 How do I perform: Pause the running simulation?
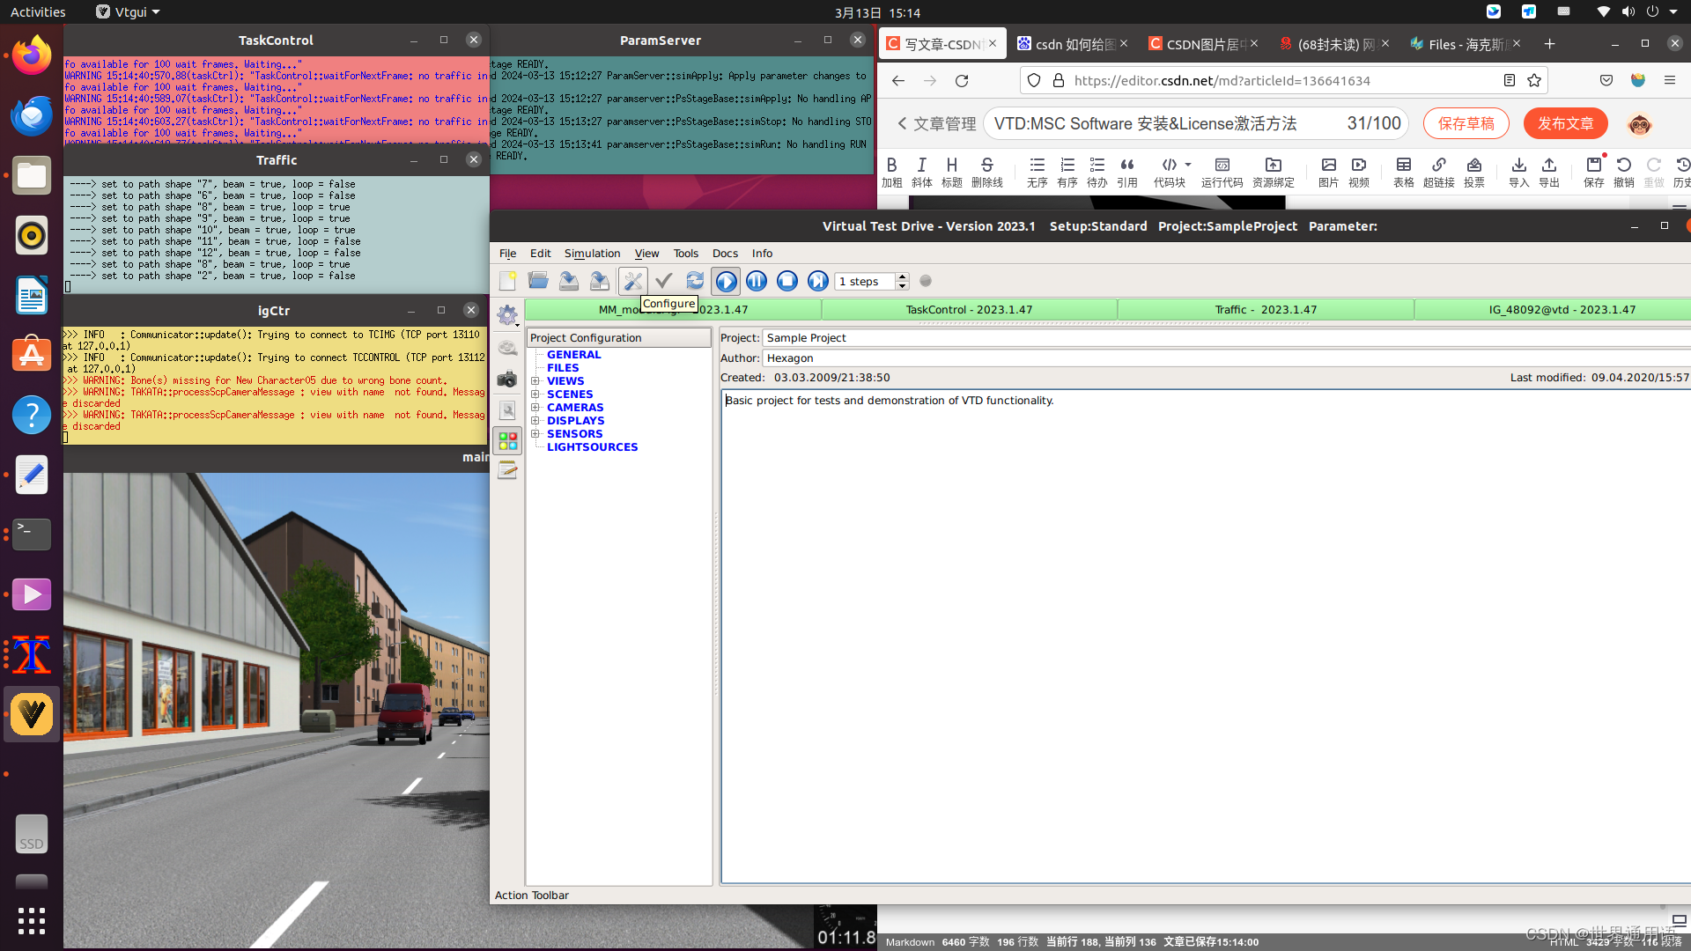[756, 281]
